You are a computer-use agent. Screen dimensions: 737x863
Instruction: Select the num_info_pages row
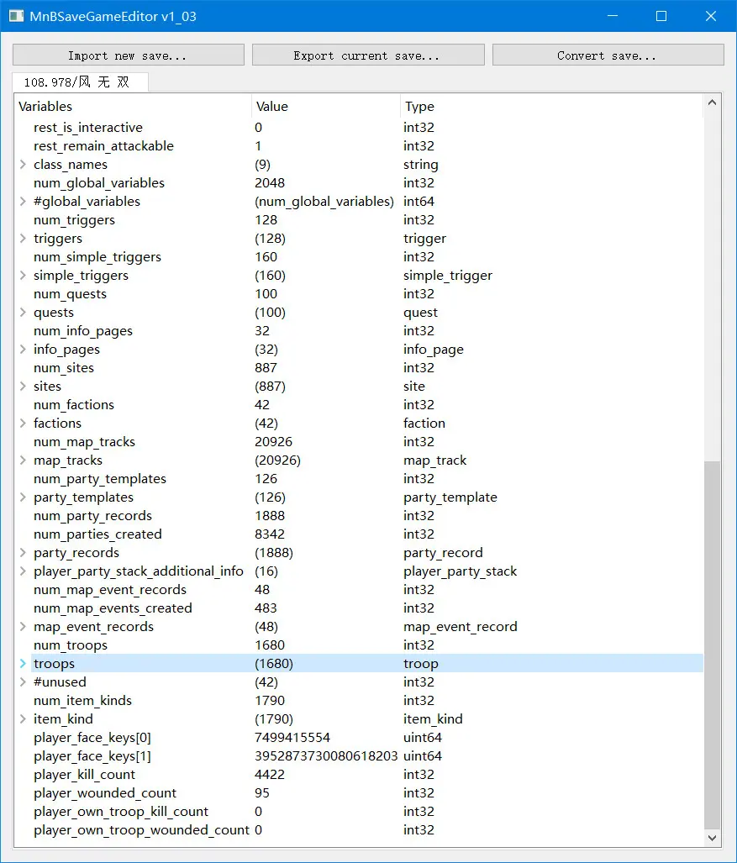tap(359, 331)
